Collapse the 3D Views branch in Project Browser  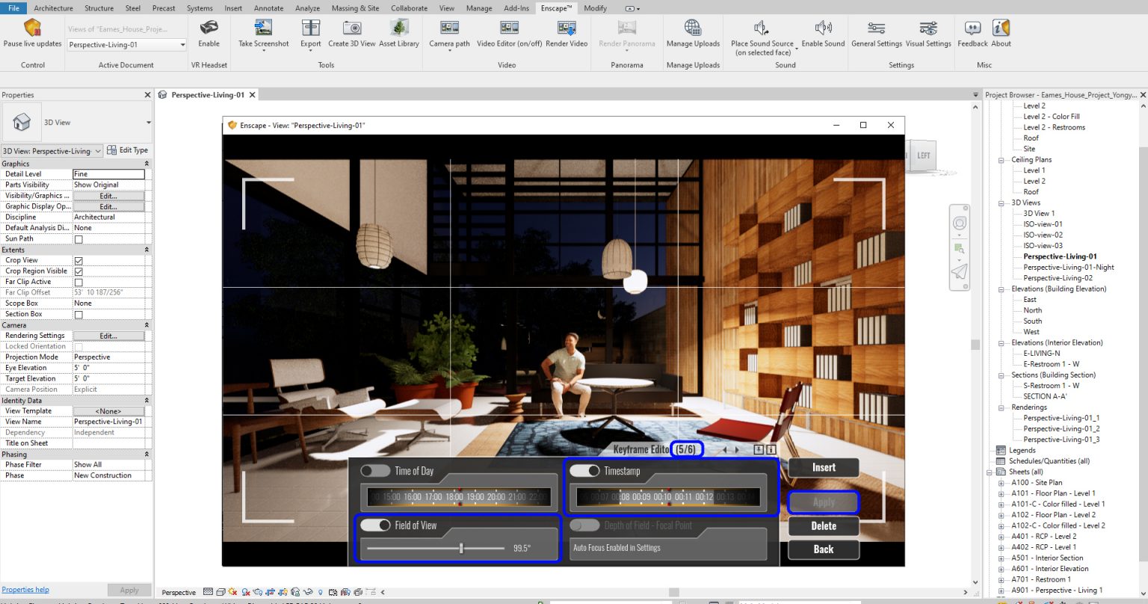[x=1001, y=202]
